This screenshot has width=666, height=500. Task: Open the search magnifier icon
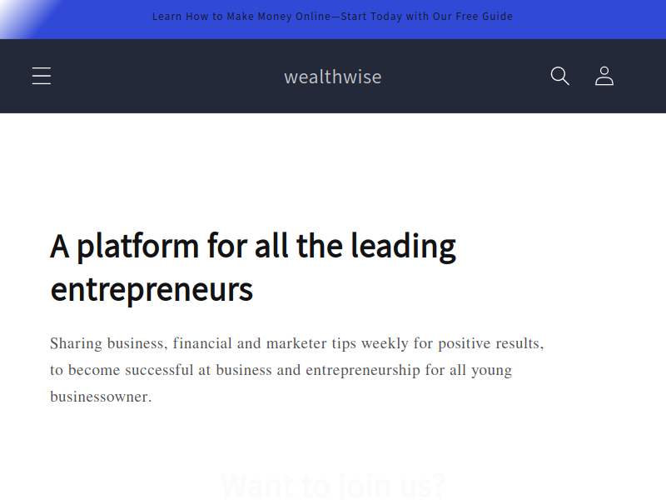click(x=559, y=76)
